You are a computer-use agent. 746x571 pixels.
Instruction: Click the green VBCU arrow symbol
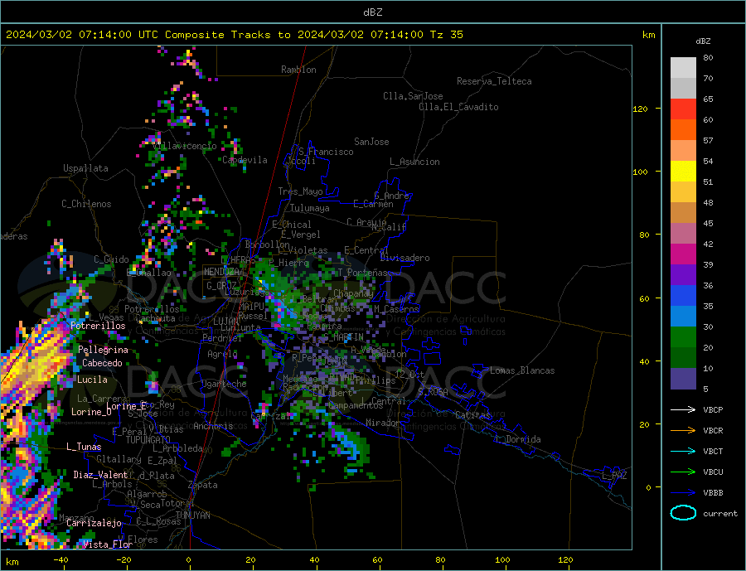pyautogui.click(x=683, y=472)
